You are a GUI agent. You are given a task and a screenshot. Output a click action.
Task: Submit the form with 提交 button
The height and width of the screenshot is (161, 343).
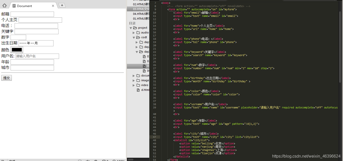(7, 78)
